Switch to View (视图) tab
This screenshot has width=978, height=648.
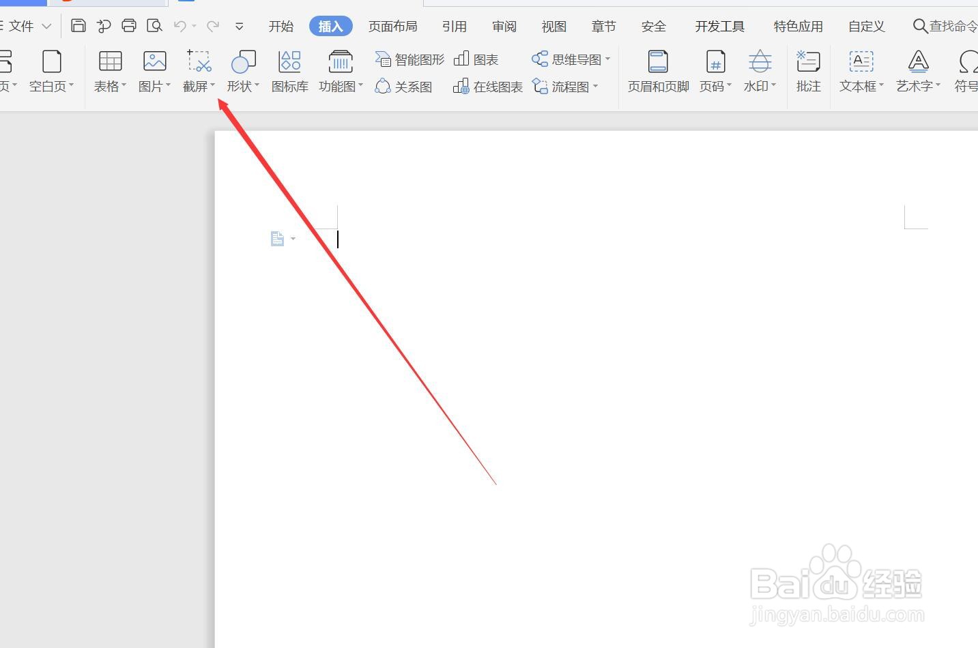click(x=554, y=26)
